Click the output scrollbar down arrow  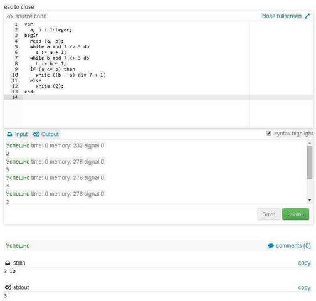[x=310, y=200]
